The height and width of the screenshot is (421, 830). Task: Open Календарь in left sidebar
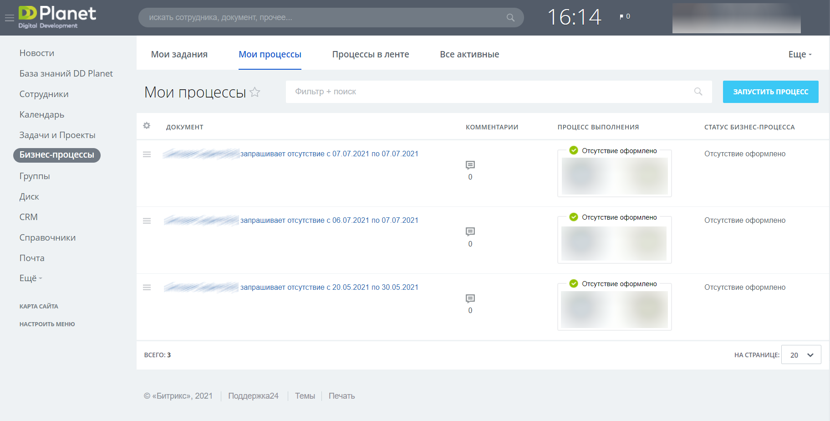[42, 114]
